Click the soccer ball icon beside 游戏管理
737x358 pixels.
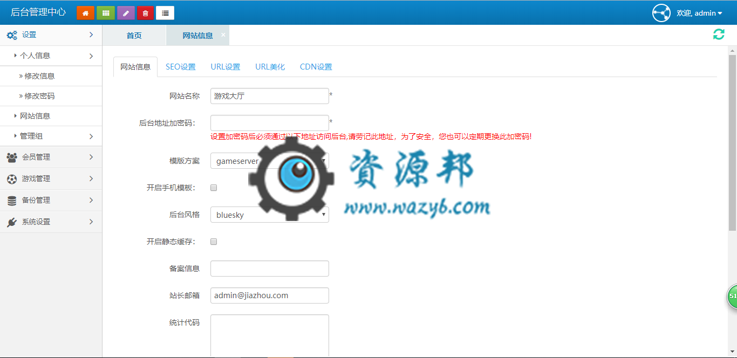pos(12,179)
